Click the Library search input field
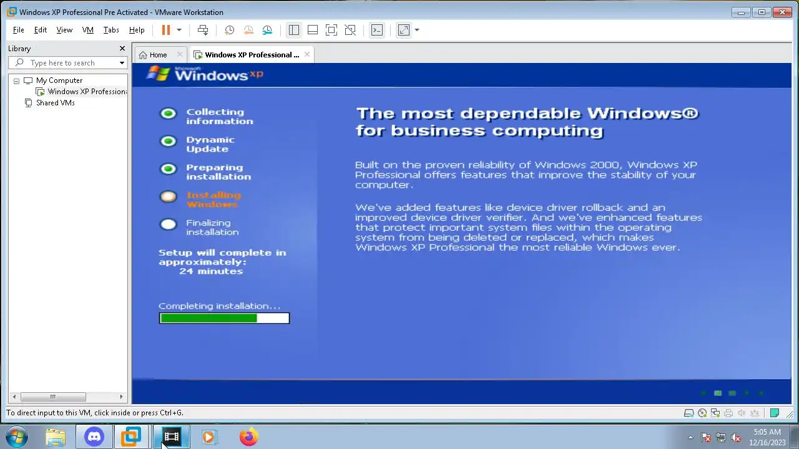Viewport: 799px width, 449px height. coord(67,63)
